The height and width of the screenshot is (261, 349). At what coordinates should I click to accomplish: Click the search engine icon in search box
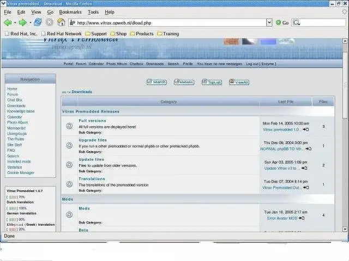pyautogui.click(x=297, y=23)
